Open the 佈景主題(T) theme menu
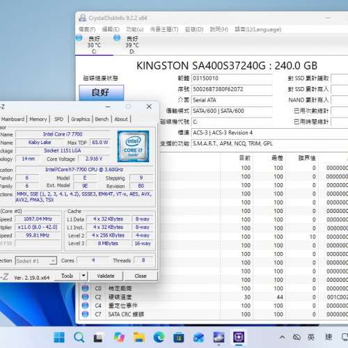348x348 pixels. tap(164, 29)
